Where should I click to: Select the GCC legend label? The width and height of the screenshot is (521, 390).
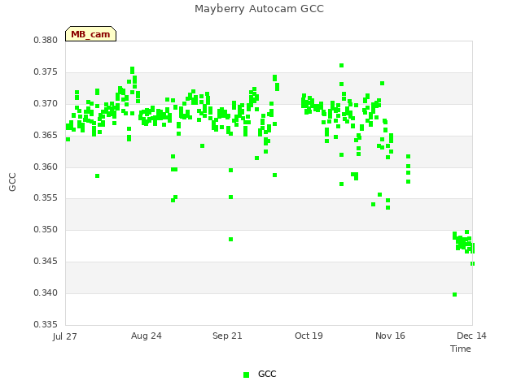(x=267, y=374)
